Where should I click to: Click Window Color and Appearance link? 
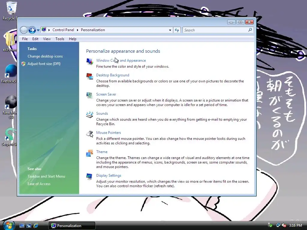121,60
